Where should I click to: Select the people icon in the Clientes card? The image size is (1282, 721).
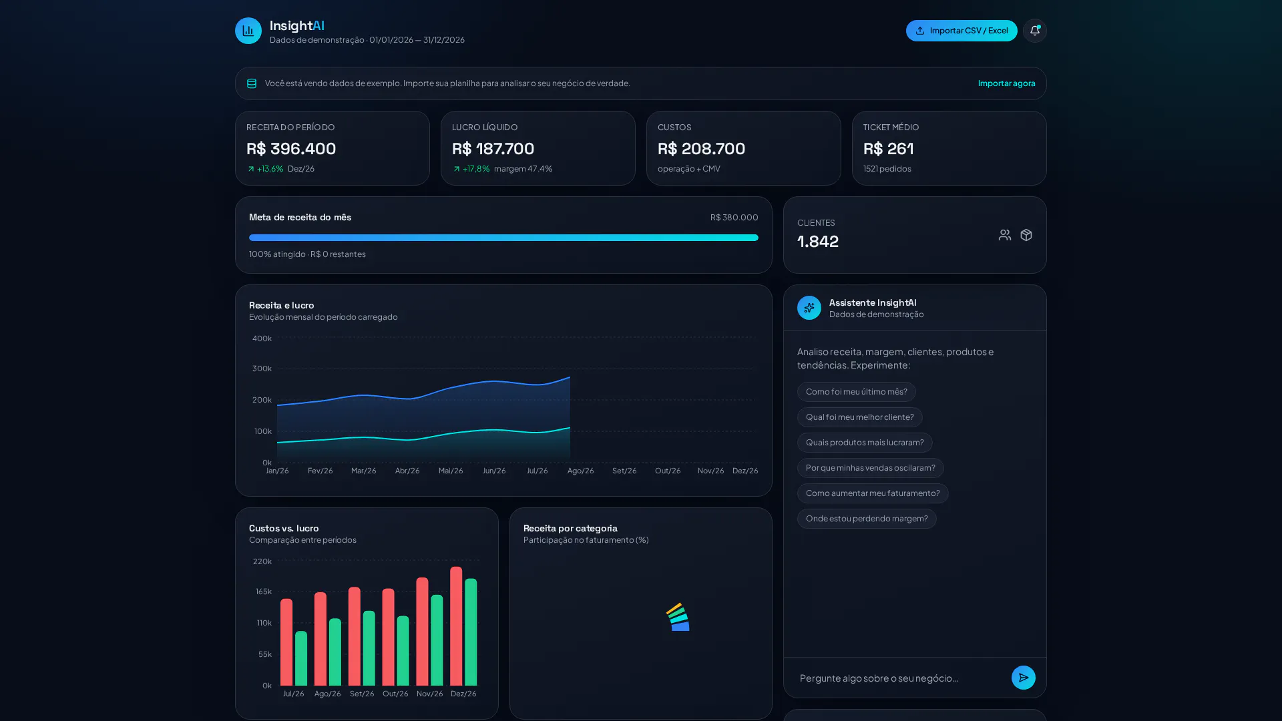[x=1005, y=235]
